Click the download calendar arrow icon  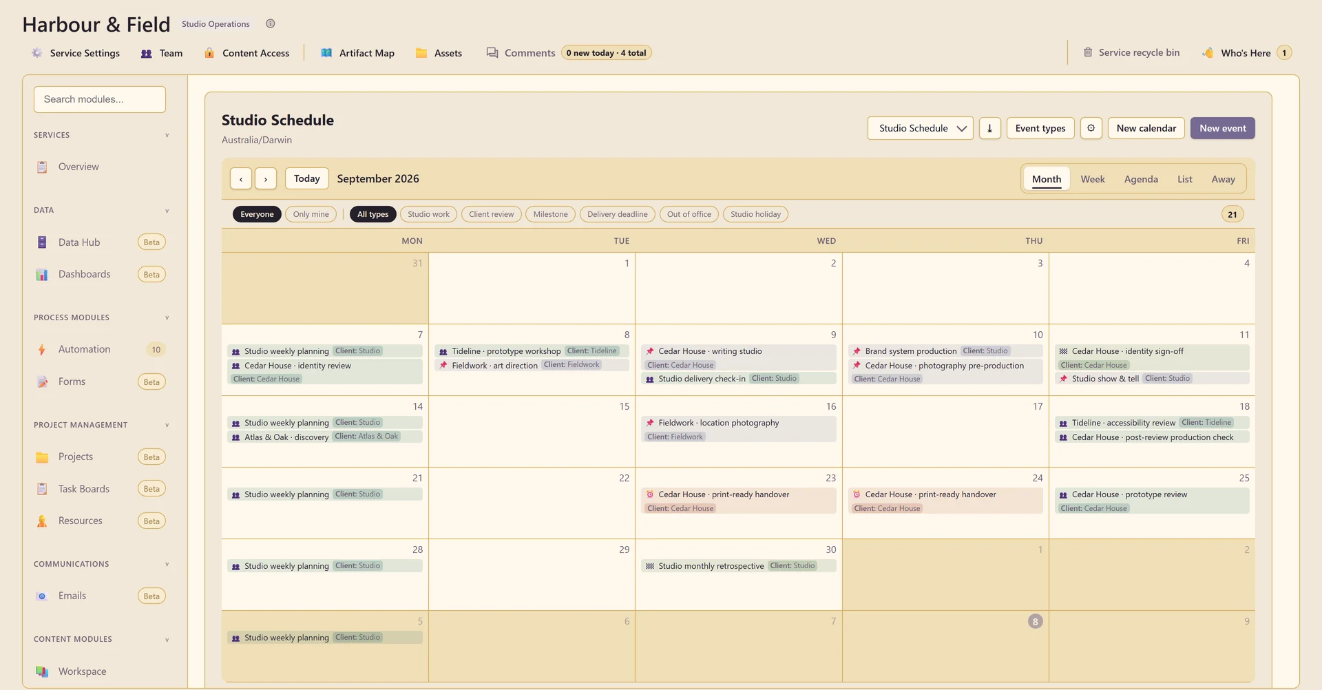[x=989, y=128]
